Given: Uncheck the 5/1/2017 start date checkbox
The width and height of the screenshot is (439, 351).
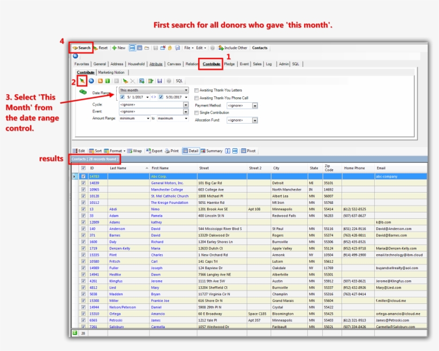Looking at the screenshot, I should pos(122,96).
